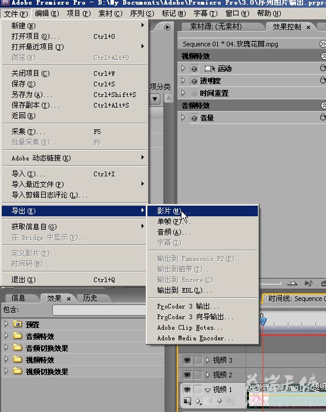The width and height of the screenshot is (326, 412).
Task: Add a keyframe on 视频 1 track
Action: coord(220,401)
